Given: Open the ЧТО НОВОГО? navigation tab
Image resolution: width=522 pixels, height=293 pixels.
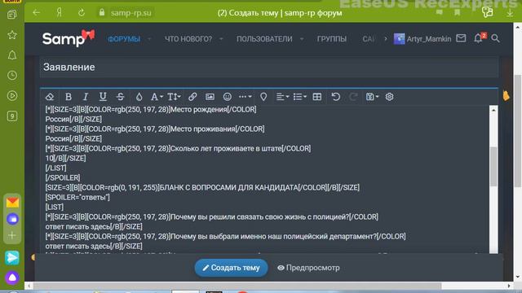Looking at the screenshot, I should [x=188, y=39].
